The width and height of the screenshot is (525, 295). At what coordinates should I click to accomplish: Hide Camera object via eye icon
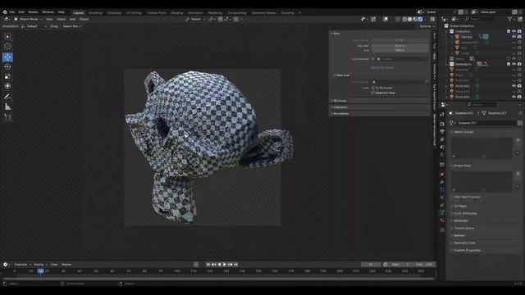pyautogui.click(x=514, y=37)
